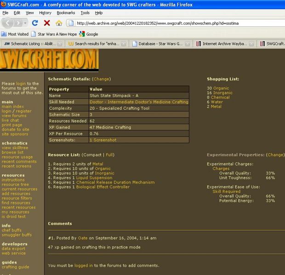The height and width of the screenshot is (275, 285).
Task: Click Change next to Schematic Details
Action: [x=101, y=79]
